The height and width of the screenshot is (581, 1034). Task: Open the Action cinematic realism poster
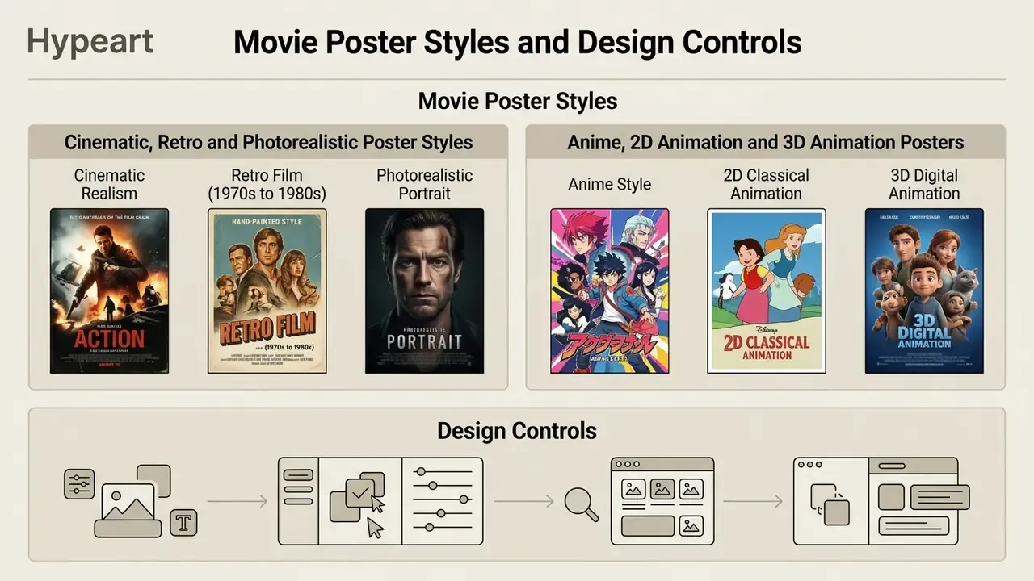[109, 290]
